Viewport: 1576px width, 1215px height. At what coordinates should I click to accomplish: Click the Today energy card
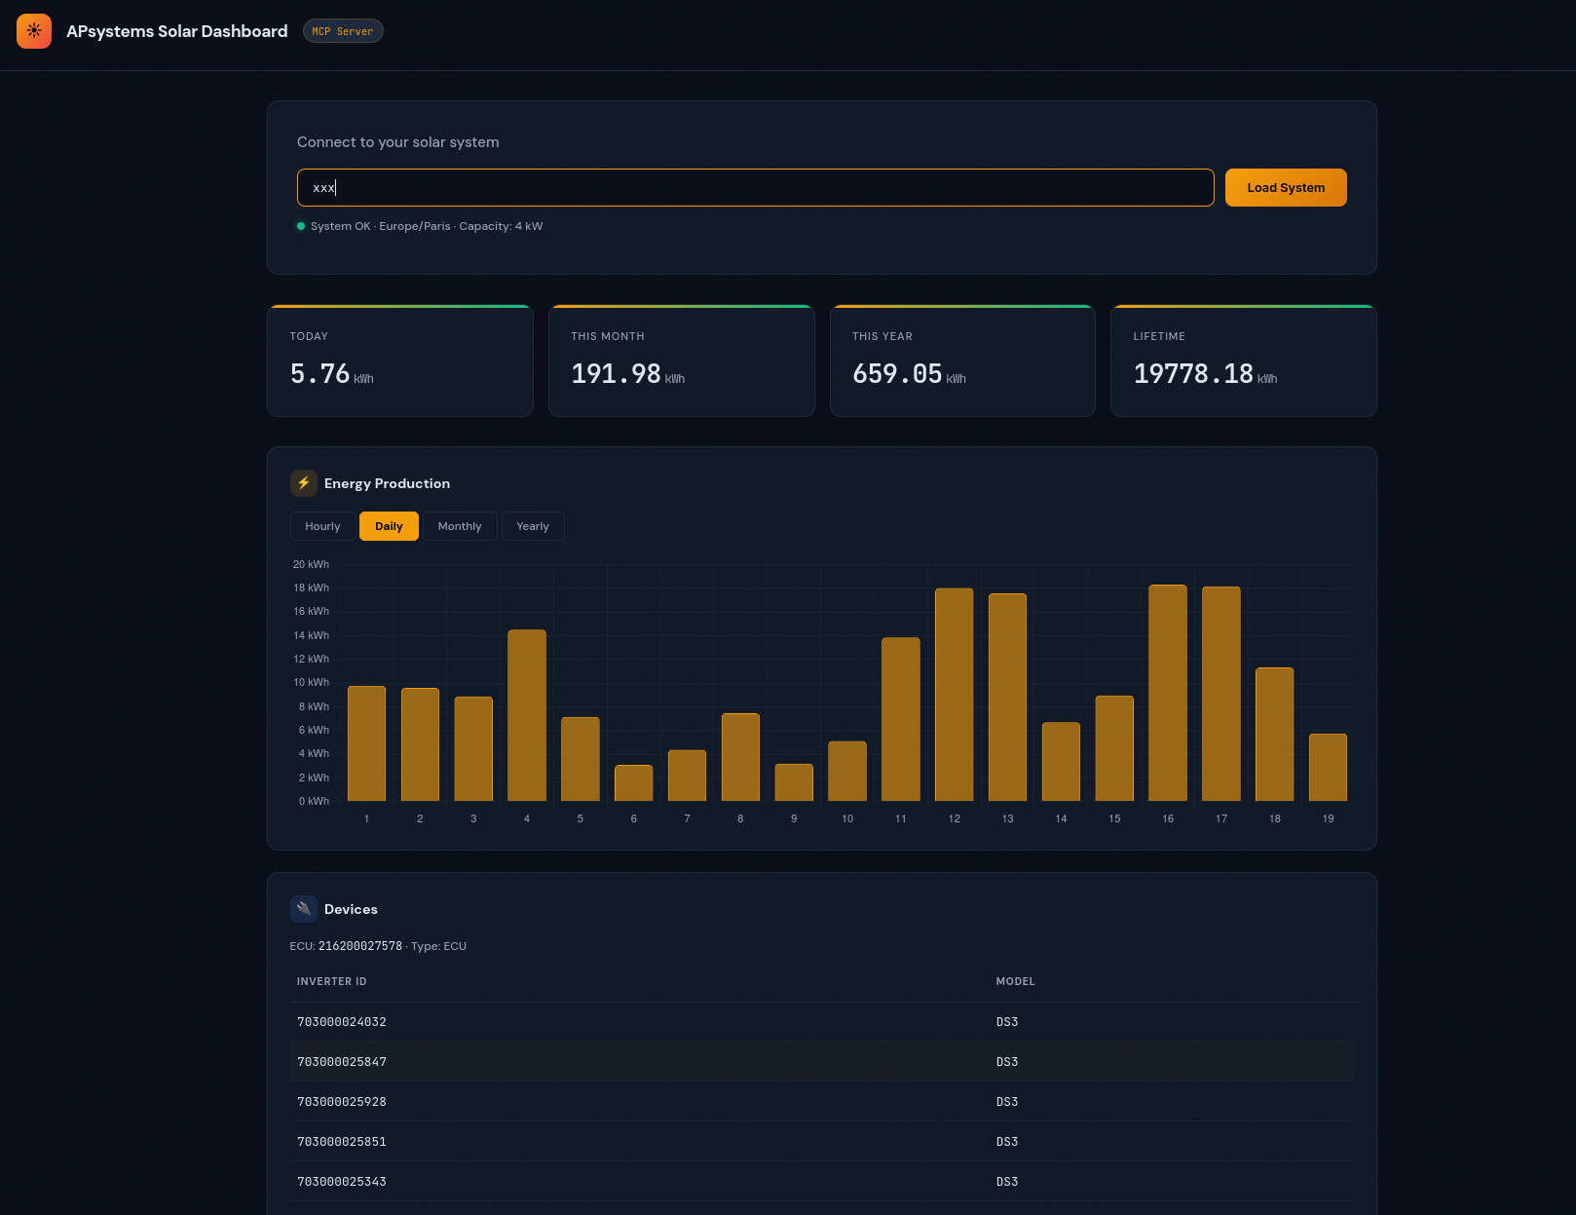point(400,361)
